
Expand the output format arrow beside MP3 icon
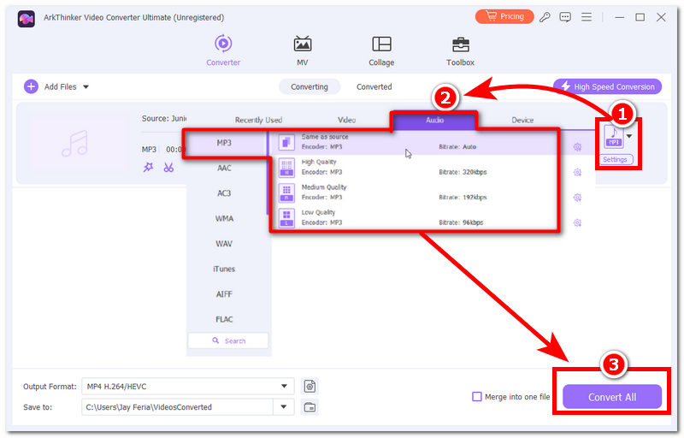(x=629, y=136)
